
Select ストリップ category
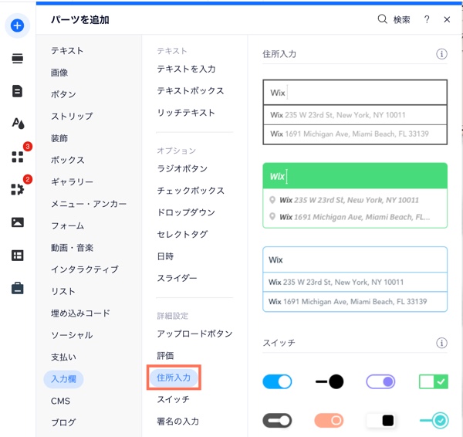point(72,116)
